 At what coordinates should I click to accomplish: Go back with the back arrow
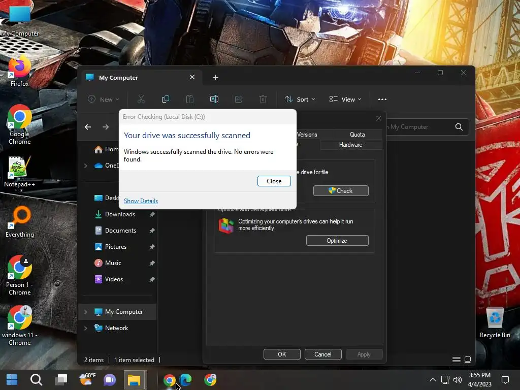pyautogui.click(x=88, y=127)
